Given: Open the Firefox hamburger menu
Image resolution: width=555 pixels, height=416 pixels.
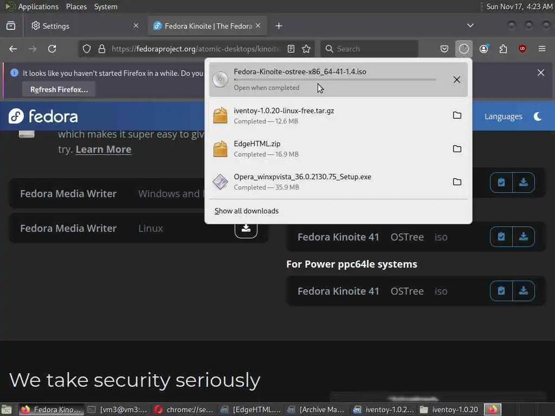Looking at the screenshot, I should click(x=542, y=49).
